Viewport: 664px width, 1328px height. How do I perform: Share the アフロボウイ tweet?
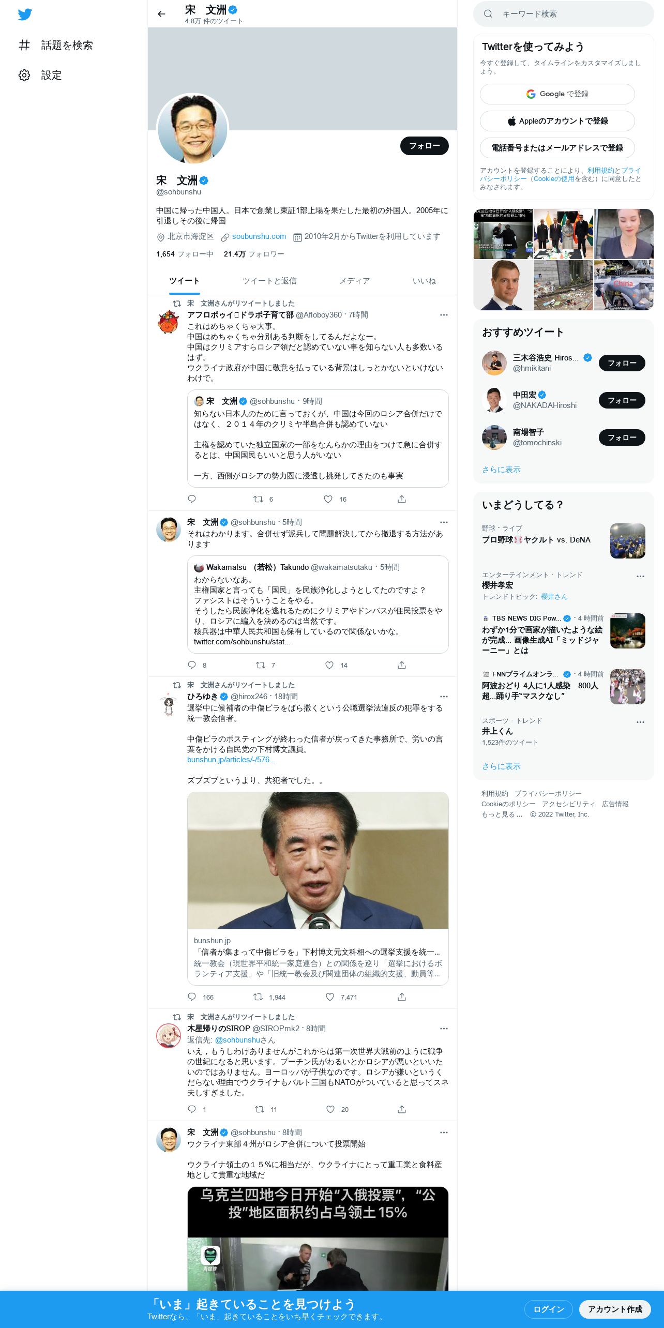click(x=402, y=499)
